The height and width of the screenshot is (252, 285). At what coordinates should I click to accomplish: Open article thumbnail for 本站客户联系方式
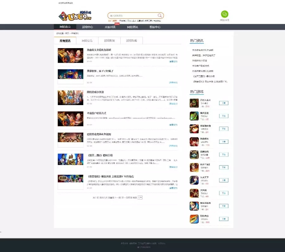click(71, 119)
